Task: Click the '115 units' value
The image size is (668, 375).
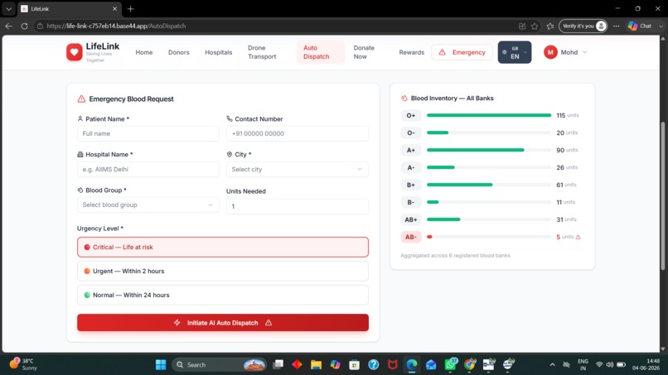Action: (568, 115)
